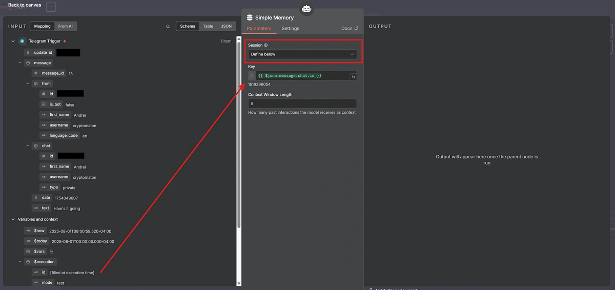615x290 pixels.
Task: Click the Context Window Length input field
Action: (302, 103)
